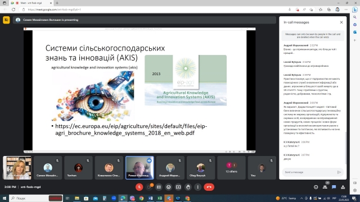Image resolution: width=360 pixels, height=202 pixels.
Task: Open Outlook icon in Edge sidebar
Action: (x=355, y=33)
